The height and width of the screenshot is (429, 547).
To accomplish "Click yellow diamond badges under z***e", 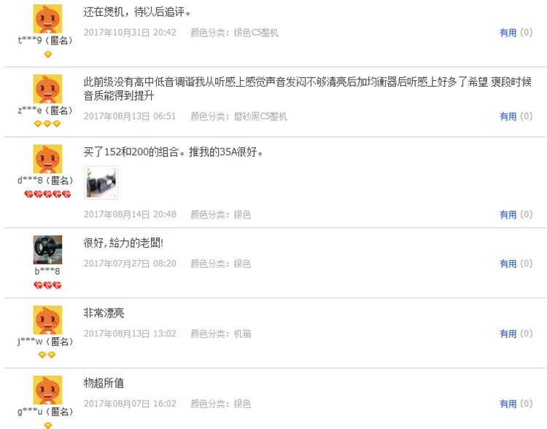I will 47,124.
